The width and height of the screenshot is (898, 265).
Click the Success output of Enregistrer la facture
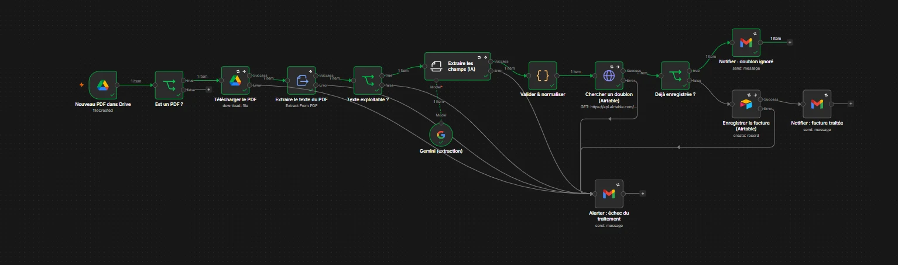point(761,99)
